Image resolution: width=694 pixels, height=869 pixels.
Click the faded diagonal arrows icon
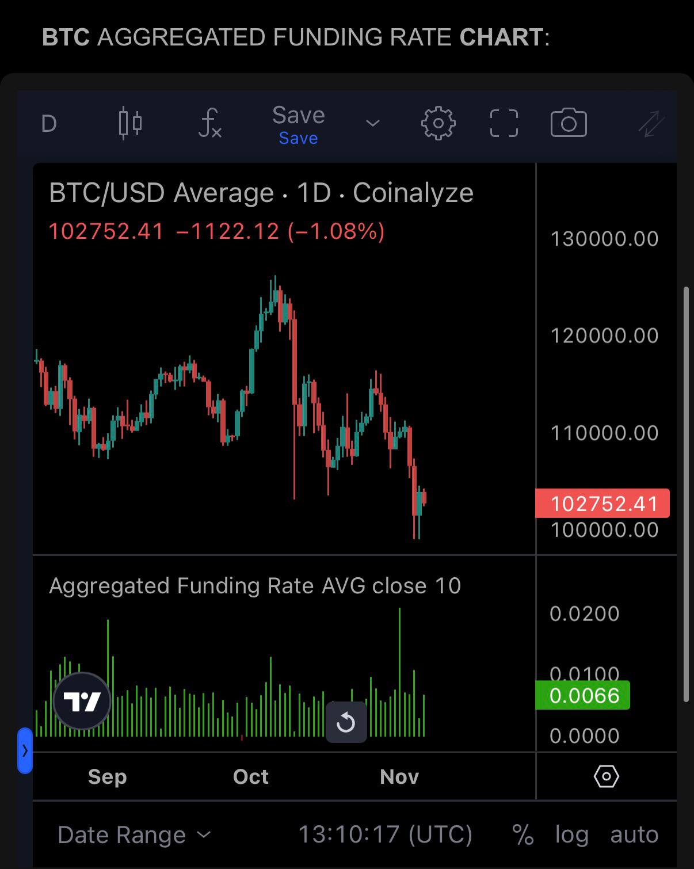(x=651, y=123)
